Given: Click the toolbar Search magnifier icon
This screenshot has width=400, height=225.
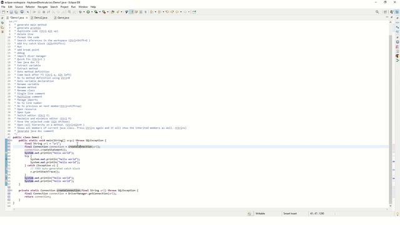Looking at the screenshot, I should click(377, 12).
